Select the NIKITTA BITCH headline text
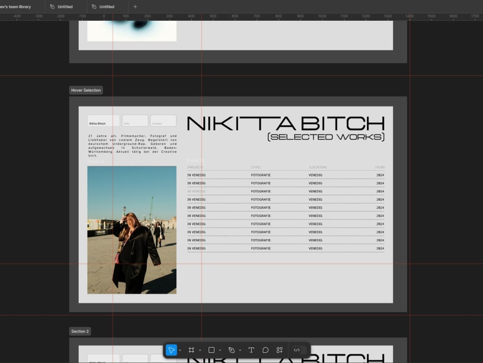The image size is (483, 363). [286, 123]
